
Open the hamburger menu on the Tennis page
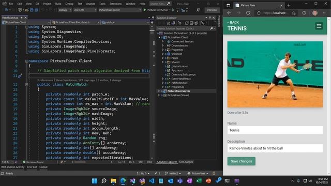pyautogui.click(x=319, y=26)
